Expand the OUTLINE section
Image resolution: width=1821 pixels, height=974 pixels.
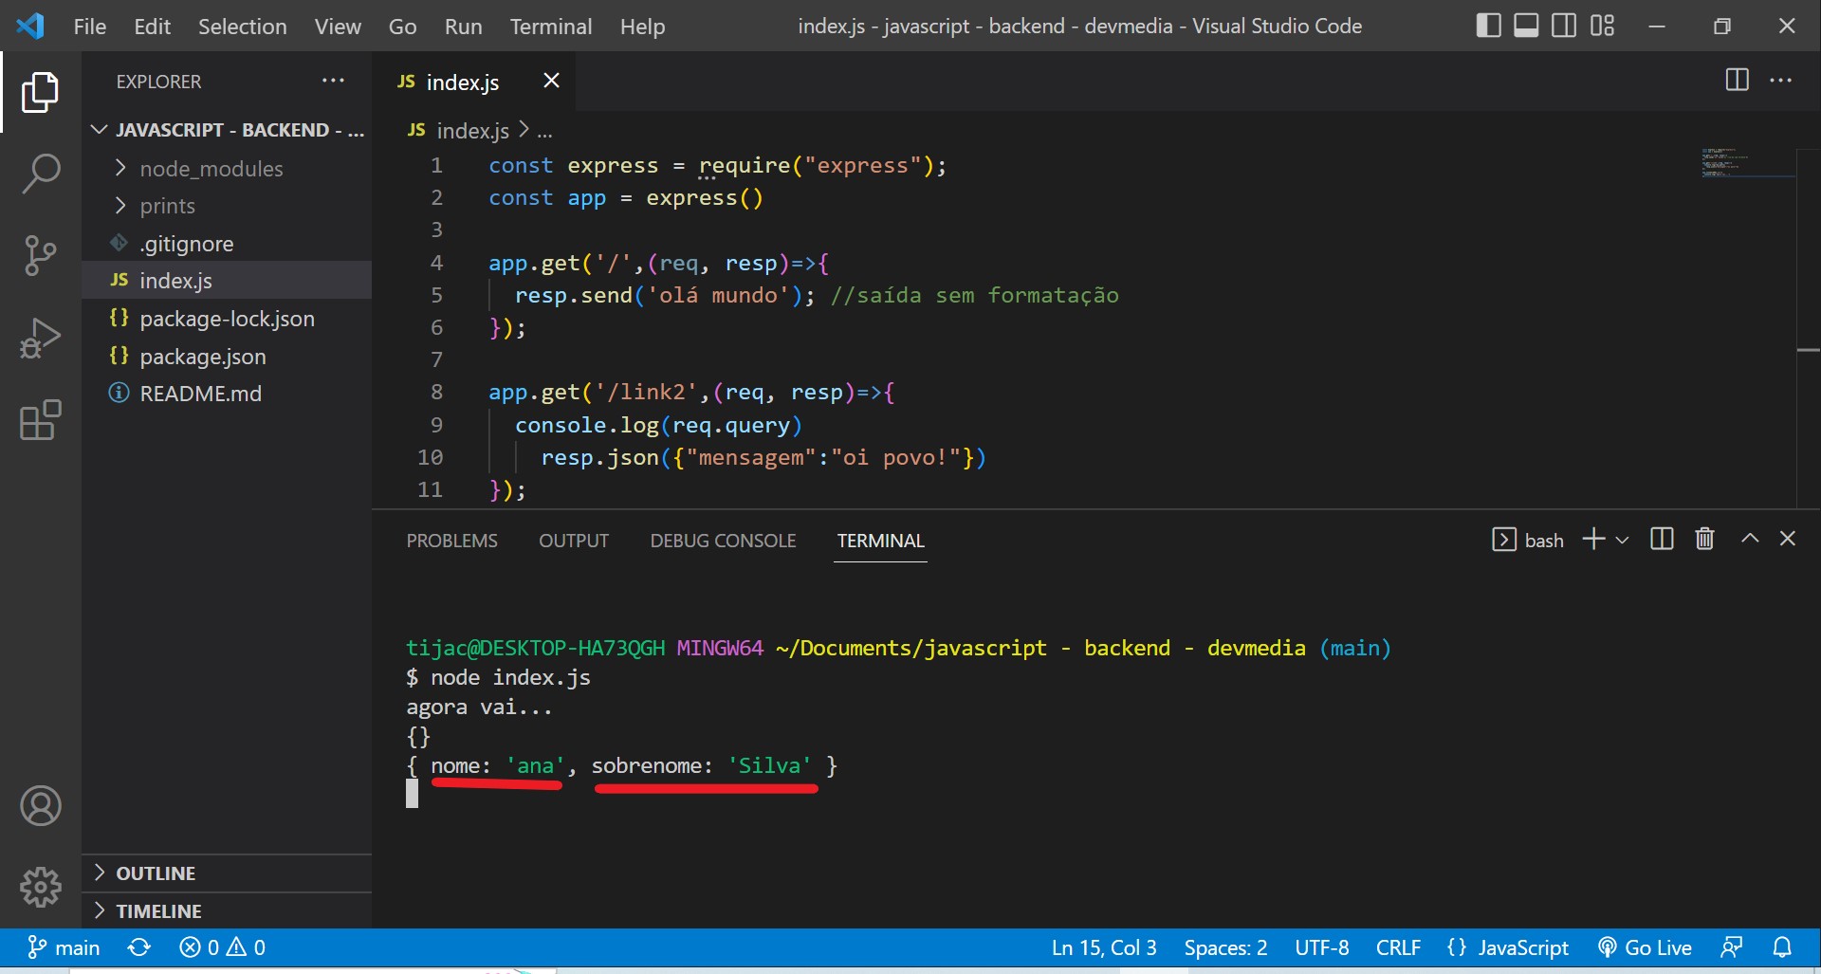coord(156,872)
